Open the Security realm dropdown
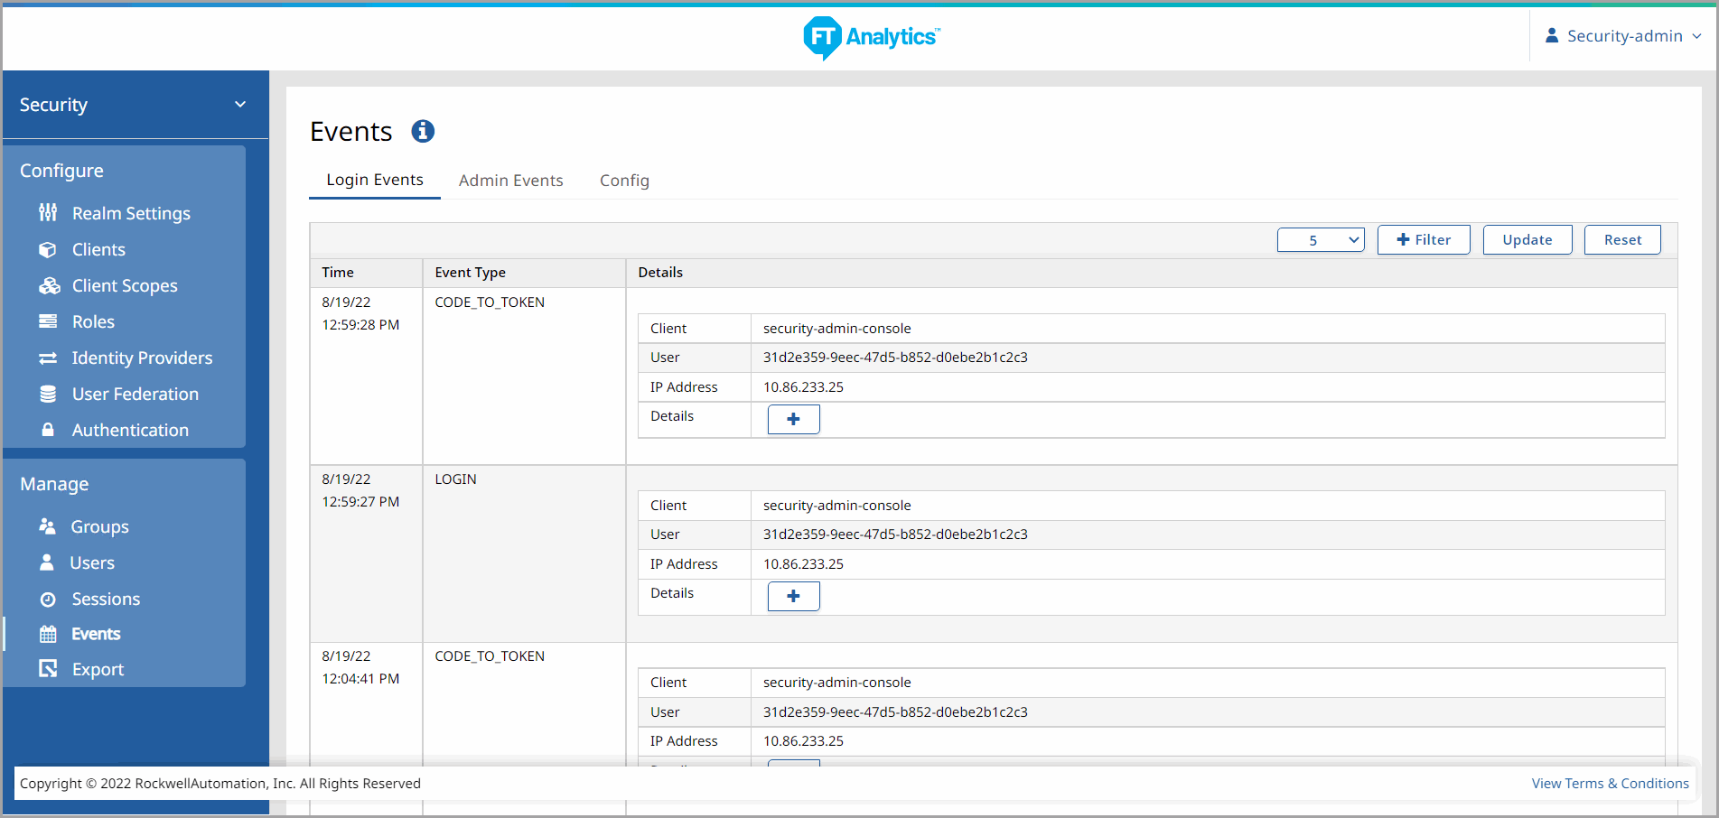 click(x=135, y=105)
